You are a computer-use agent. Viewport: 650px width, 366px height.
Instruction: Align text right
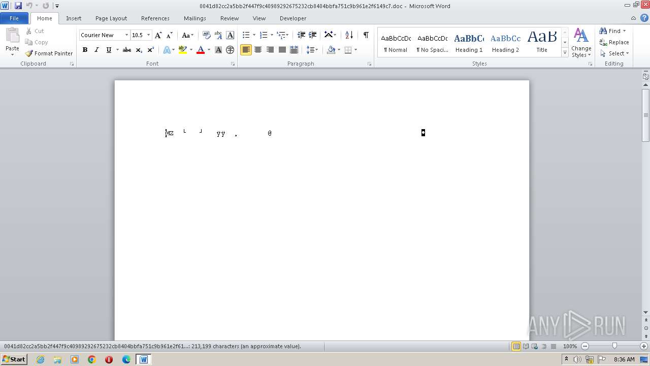(270, 50)
